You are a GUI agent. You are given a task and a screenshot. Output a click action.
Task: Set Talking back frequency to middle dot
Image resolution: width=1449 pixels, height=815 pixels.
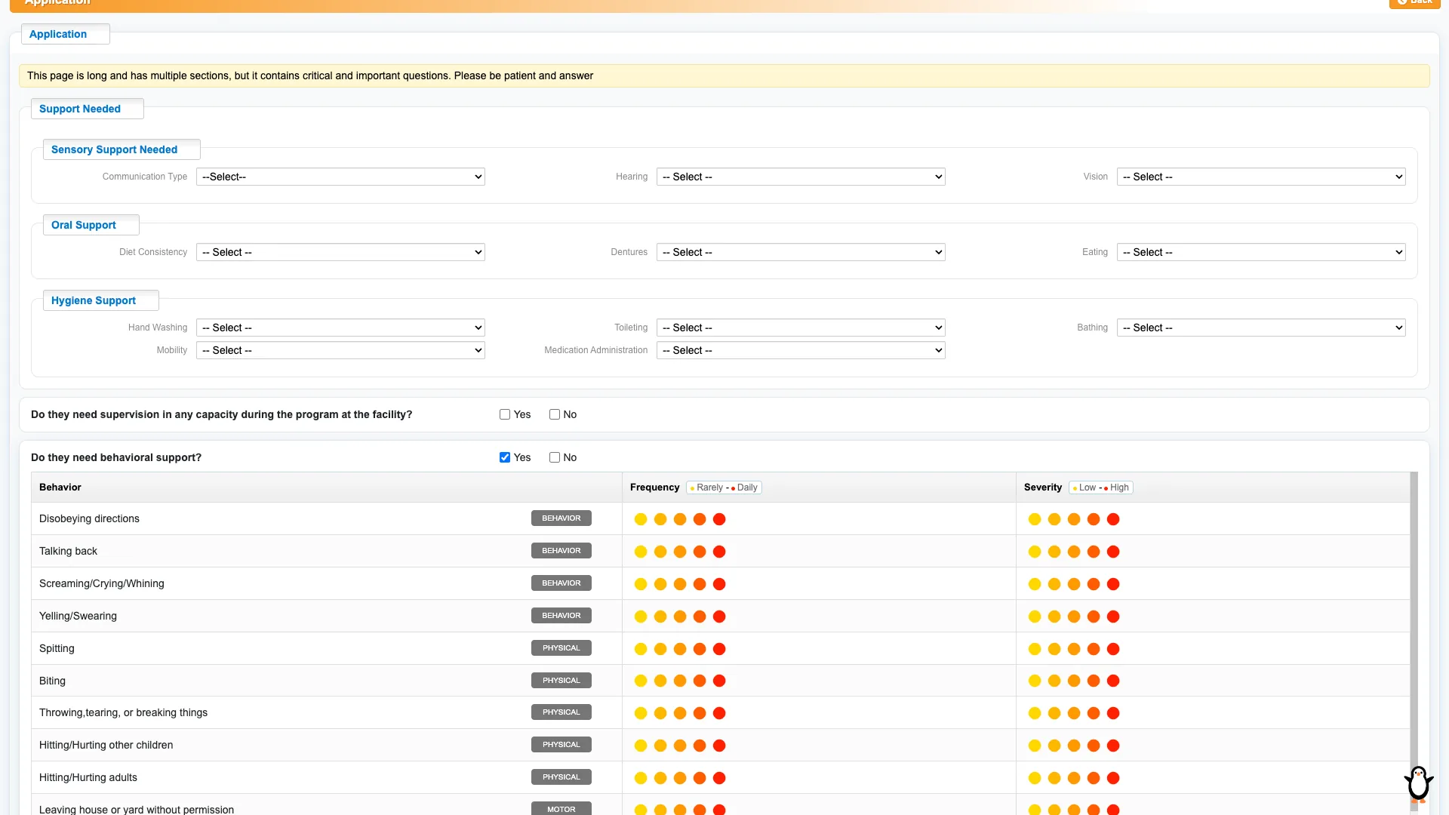click(x=680, y=552)
